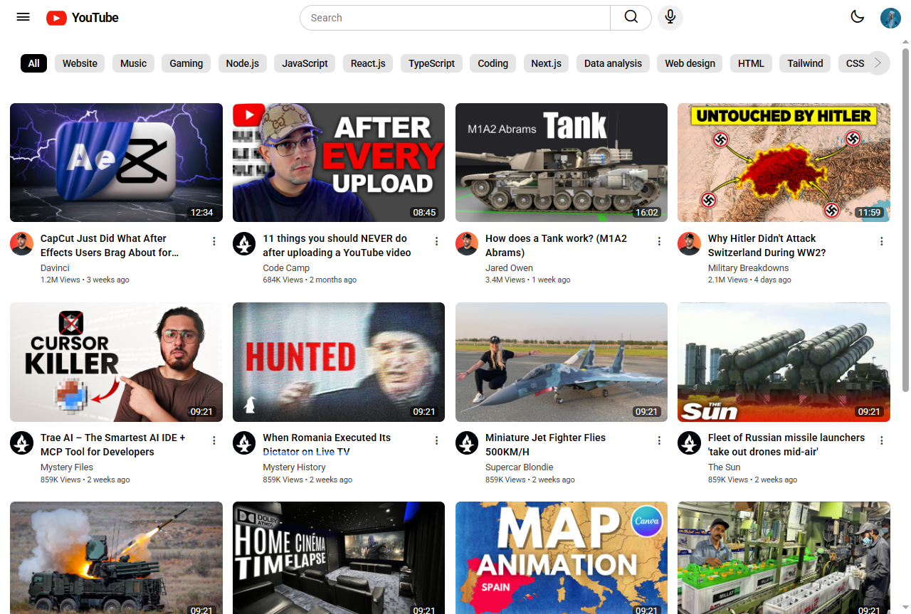This screenshot has width=911, height=614.
Task: Select the TypeScript category chip
Action: pos(431,63)
